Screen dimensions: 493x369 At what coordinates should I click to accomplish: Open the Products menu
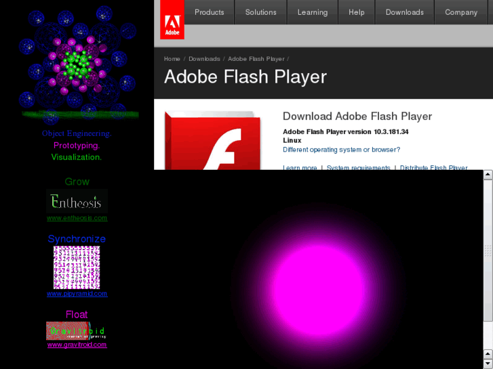tap(210, 12)
